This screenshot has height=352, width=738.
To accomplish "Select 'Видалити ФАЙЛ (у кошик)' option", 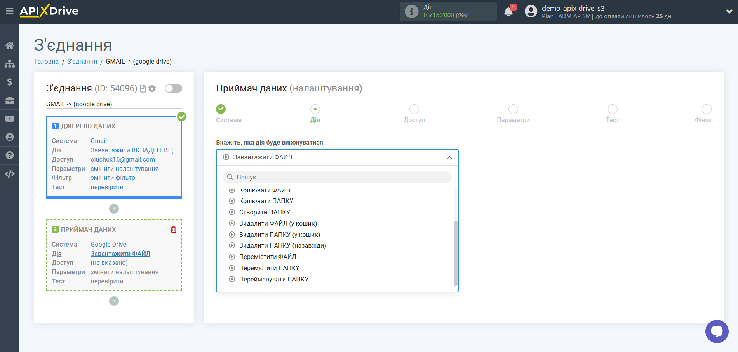I will 278,224.
